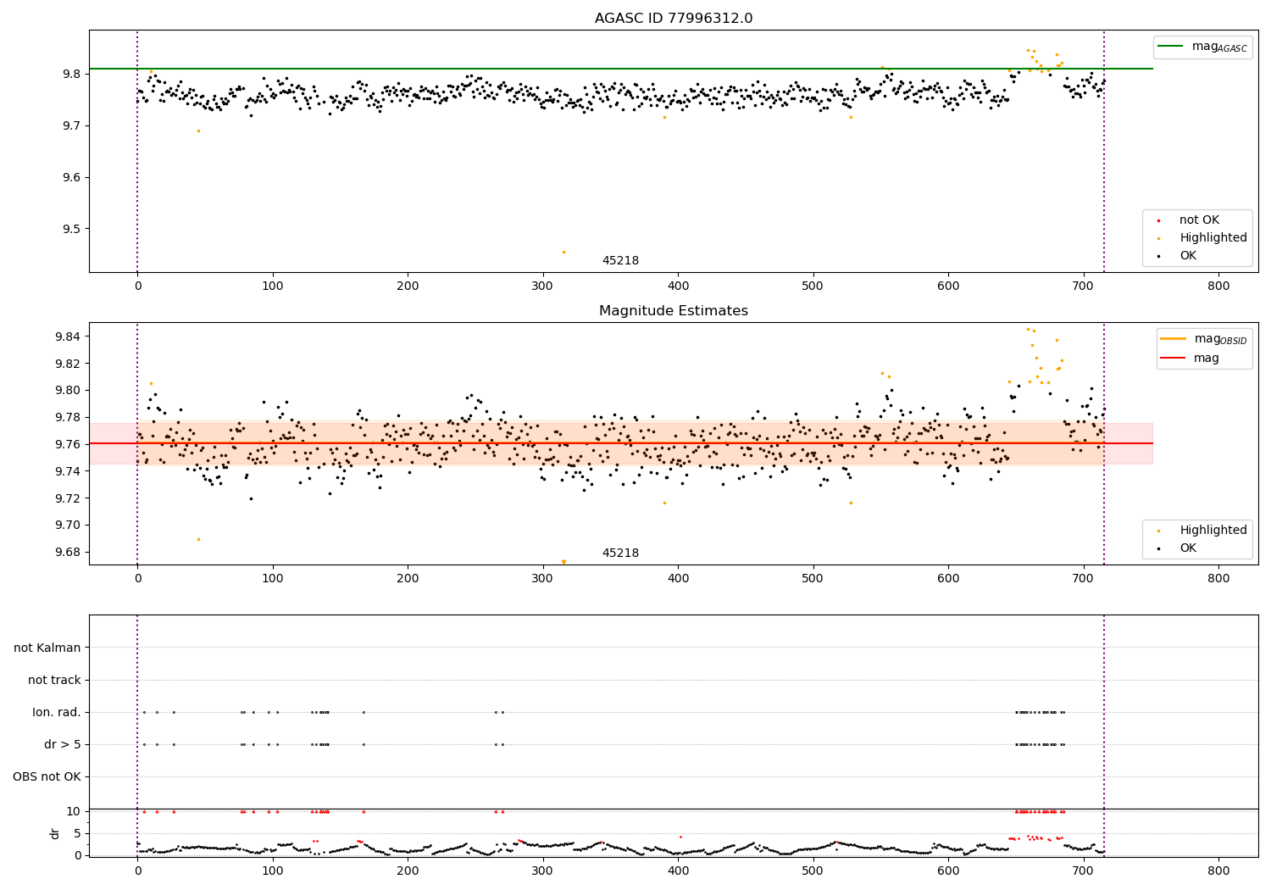Click the 600 x-tick under the bottom plot

[x=948, y=871]
